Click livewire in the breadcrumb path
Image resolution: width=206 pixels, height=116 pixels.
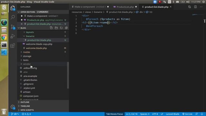pyautogui.click(x=98, y=12)
